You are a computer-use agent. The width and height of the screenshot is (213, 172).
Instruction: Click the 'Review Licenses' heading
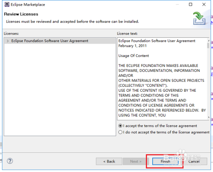coord(21,14)
